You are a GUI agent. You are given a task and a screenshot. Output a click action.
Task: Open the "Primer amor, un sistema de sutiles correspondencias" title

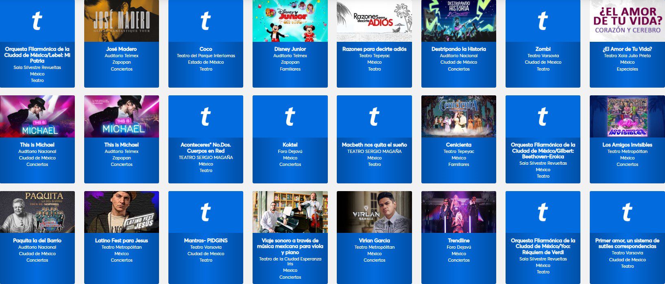[627, 243]
